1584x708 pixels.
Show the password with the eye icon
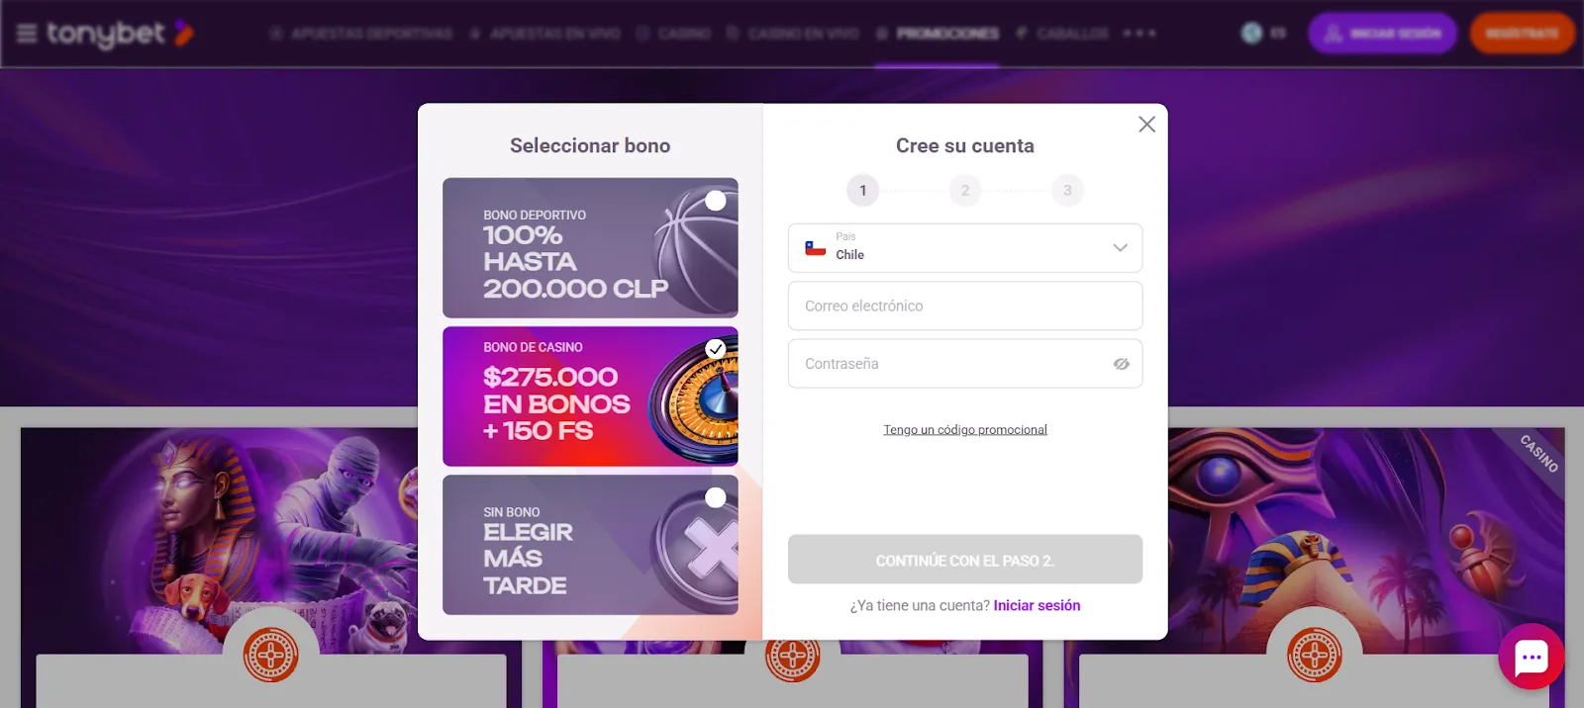tap(1120, 364)
